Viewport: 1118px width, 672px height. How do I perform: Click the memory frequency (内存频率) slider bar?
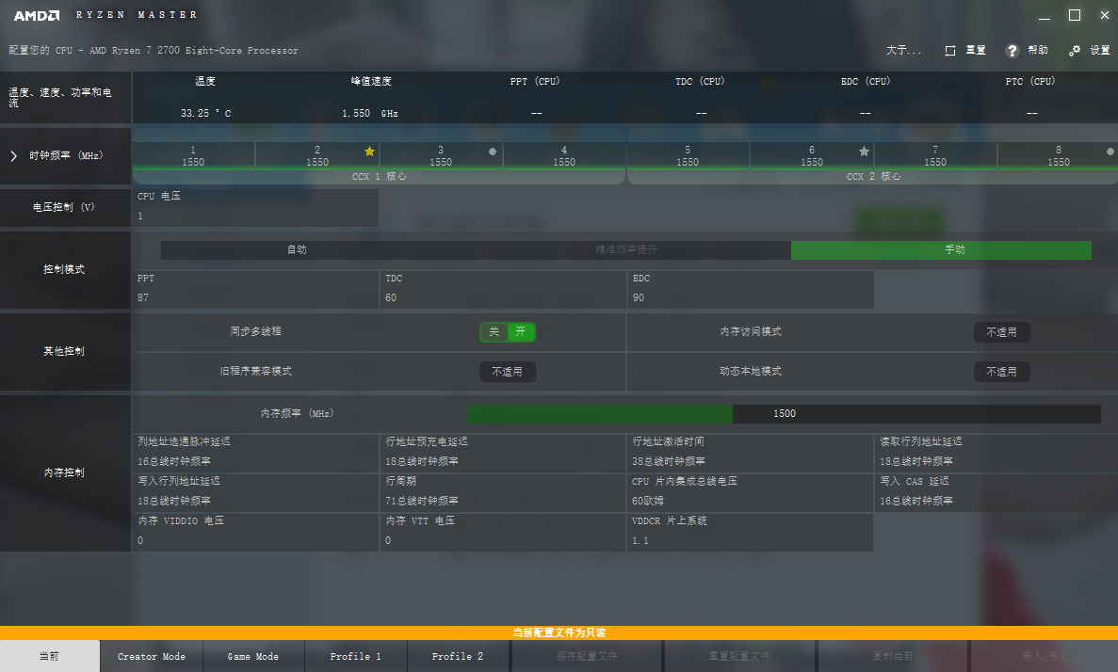coord(783,414)
